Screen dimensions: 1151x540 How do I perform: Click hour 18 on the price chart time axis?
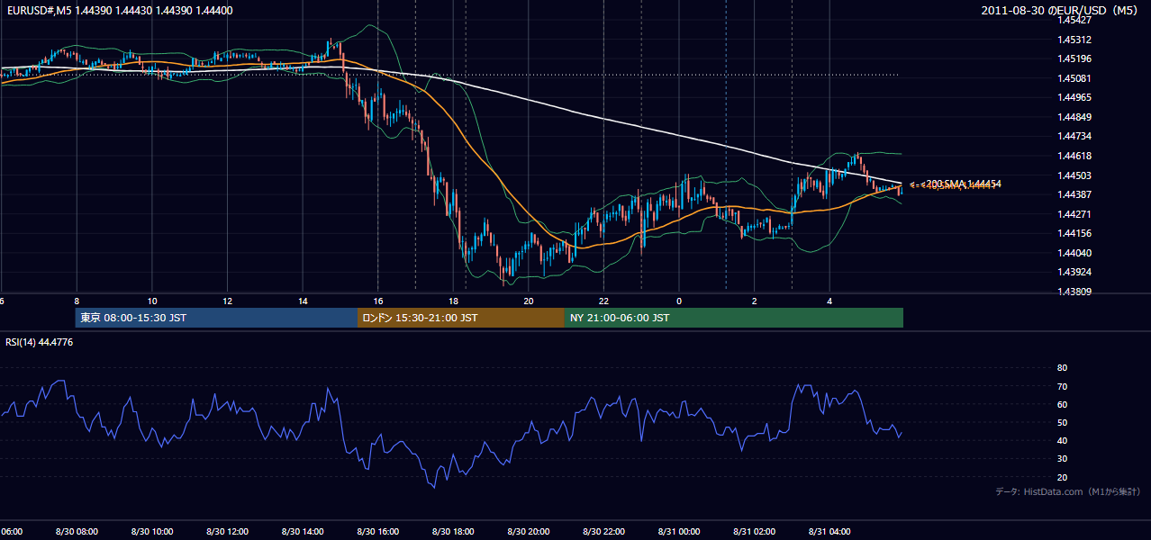pos(453,301)
